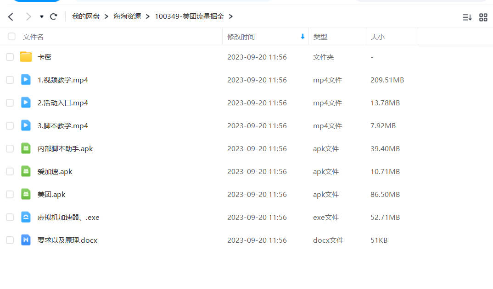This screenshot has width=493, height=289.
Task: Click size value 209.51MB
Action: (387, 80)
